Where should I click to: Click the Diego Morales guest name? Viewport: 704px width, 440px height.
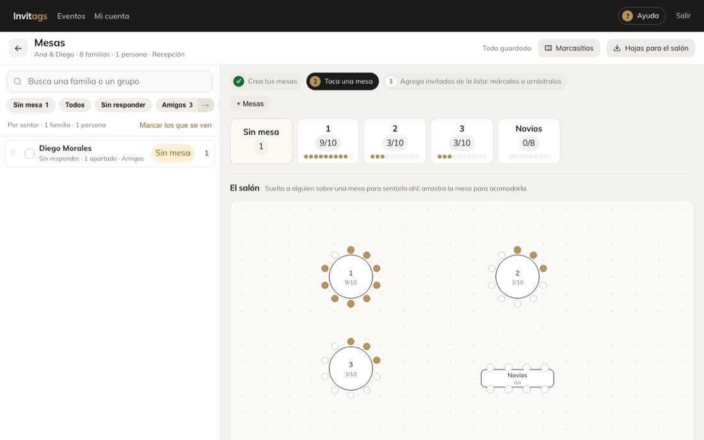coord(65,149)
